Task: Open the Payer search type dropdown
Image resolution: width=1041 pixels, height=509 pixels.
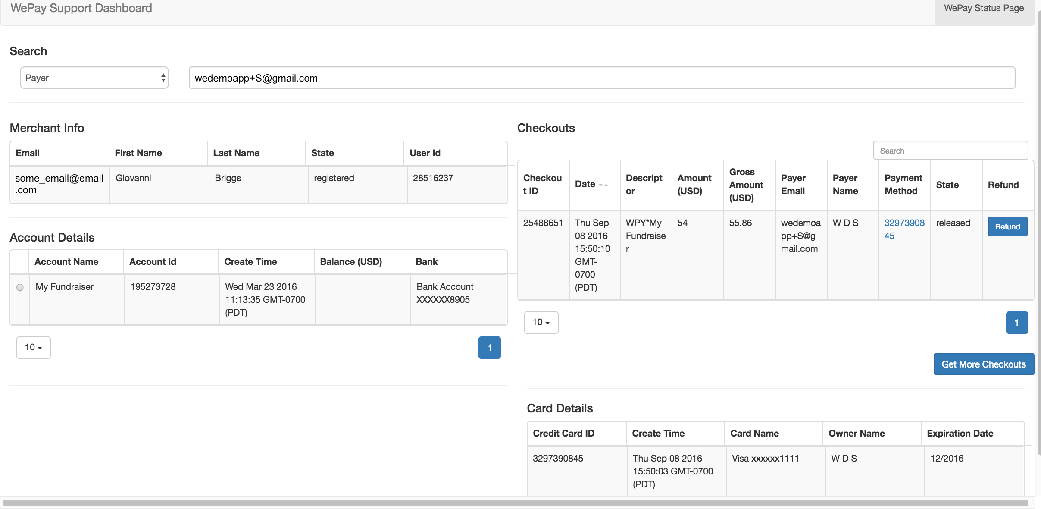Action: pyautogui.click(x=94, y=78)
